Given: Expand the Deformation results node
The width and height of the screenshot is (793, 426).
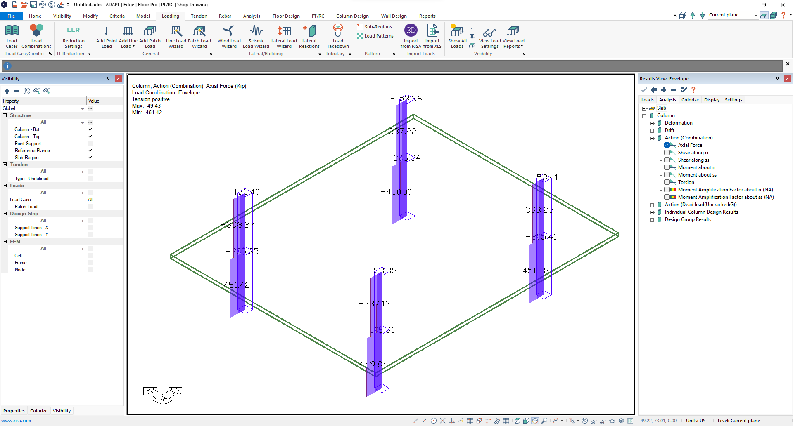Looking at the screenshot, I should click(x=652, y=123).
